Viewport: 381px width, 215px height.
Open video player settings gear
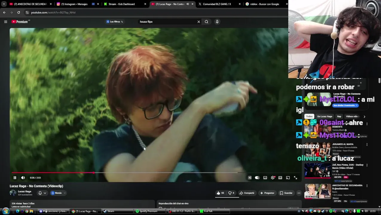point(273,178)
